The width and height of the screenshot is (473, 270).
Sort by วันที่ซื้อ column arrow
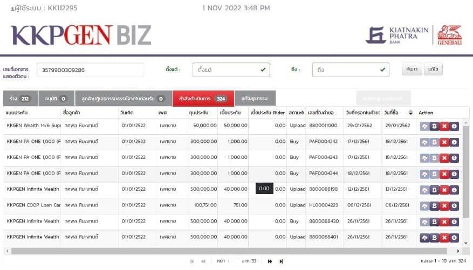tap(411, 113)
